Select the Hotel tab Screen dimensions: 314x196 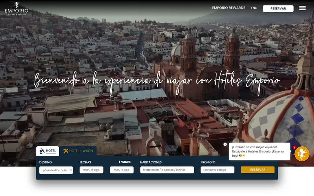click(47, 151)
